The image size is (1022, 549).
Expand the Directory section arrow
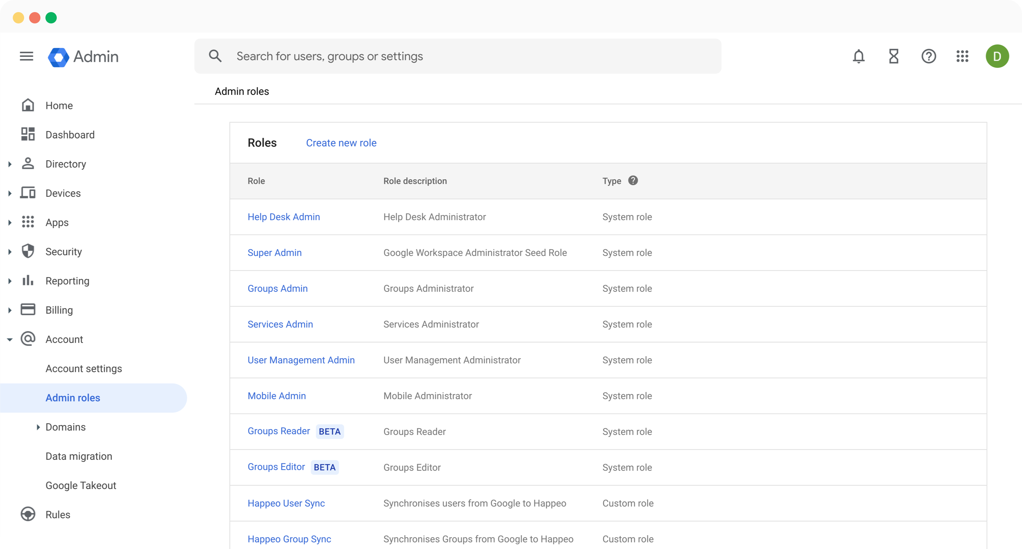click(10, 164)
